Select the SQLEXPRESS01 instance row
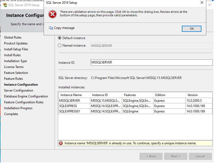The image size is (214, 163). tap(135, 111)
